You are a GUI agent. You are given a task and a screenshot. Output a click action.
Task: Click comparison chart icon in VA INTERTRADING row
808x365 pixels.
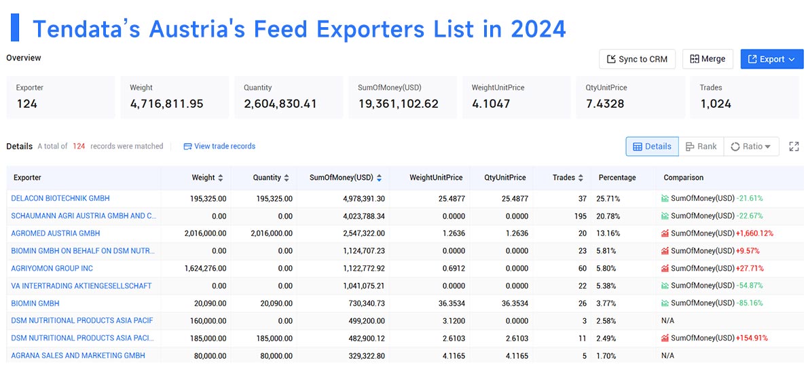[x=665, y=285]
